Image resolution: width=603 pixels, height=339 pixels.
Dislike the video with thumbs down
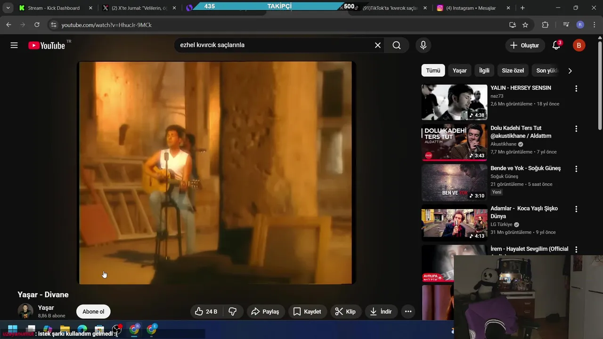click(x=233, y=312)
